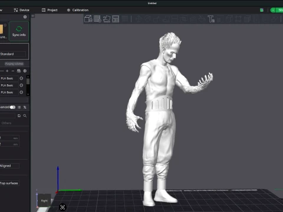This screenshot has height=212, width=283.
Task: Click the Purging volumes button
Action: pos(14,64)
